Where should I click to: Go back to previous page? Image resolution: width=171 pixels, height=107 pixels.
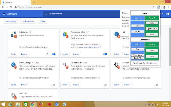point(3,7)
